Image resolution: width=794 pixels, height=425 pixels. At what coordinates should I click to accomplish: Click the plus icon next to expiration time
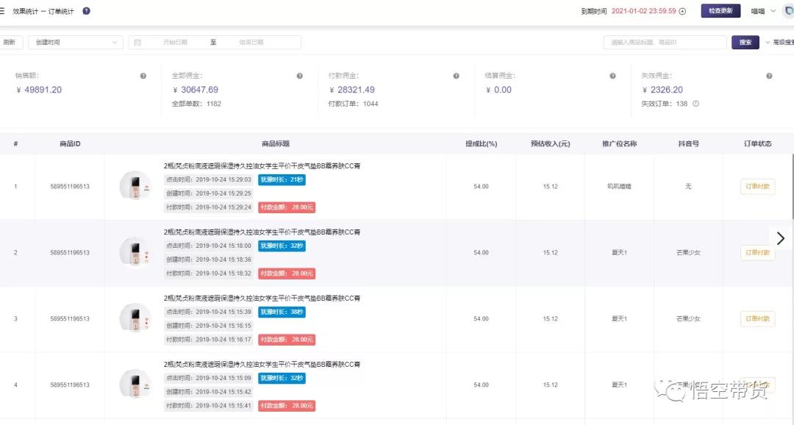click(x=682, y=11)
